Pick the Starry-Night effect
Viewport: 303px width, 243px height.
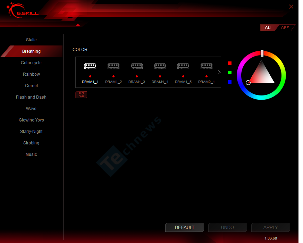[x=31, y=132]
